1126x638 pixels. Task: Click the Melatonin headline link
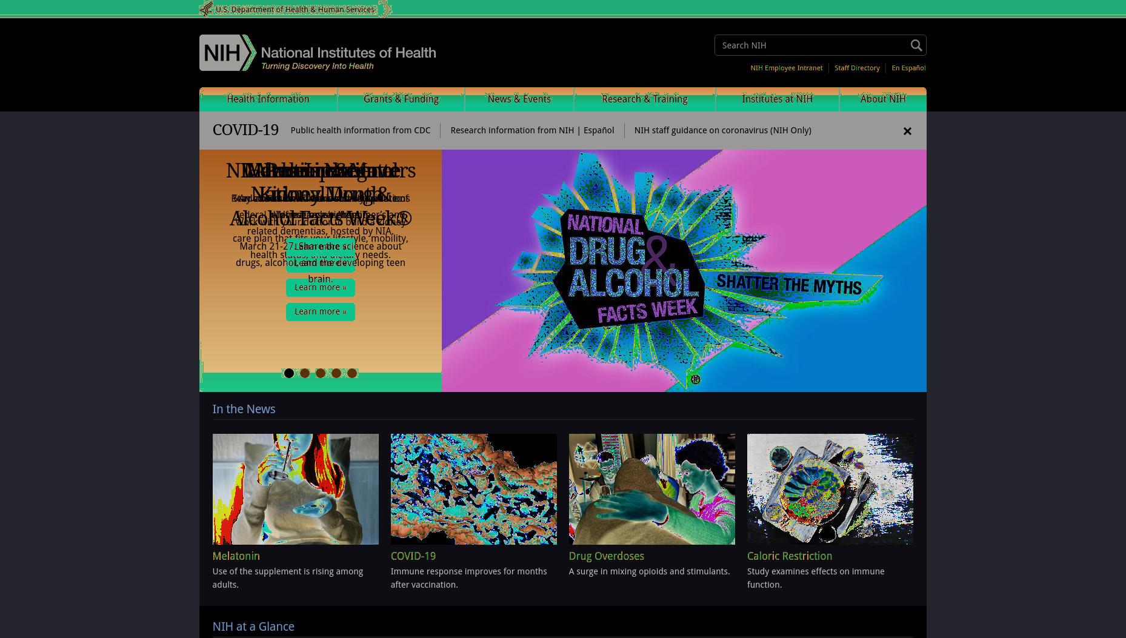pyautogui.click(x=236, y=556)
